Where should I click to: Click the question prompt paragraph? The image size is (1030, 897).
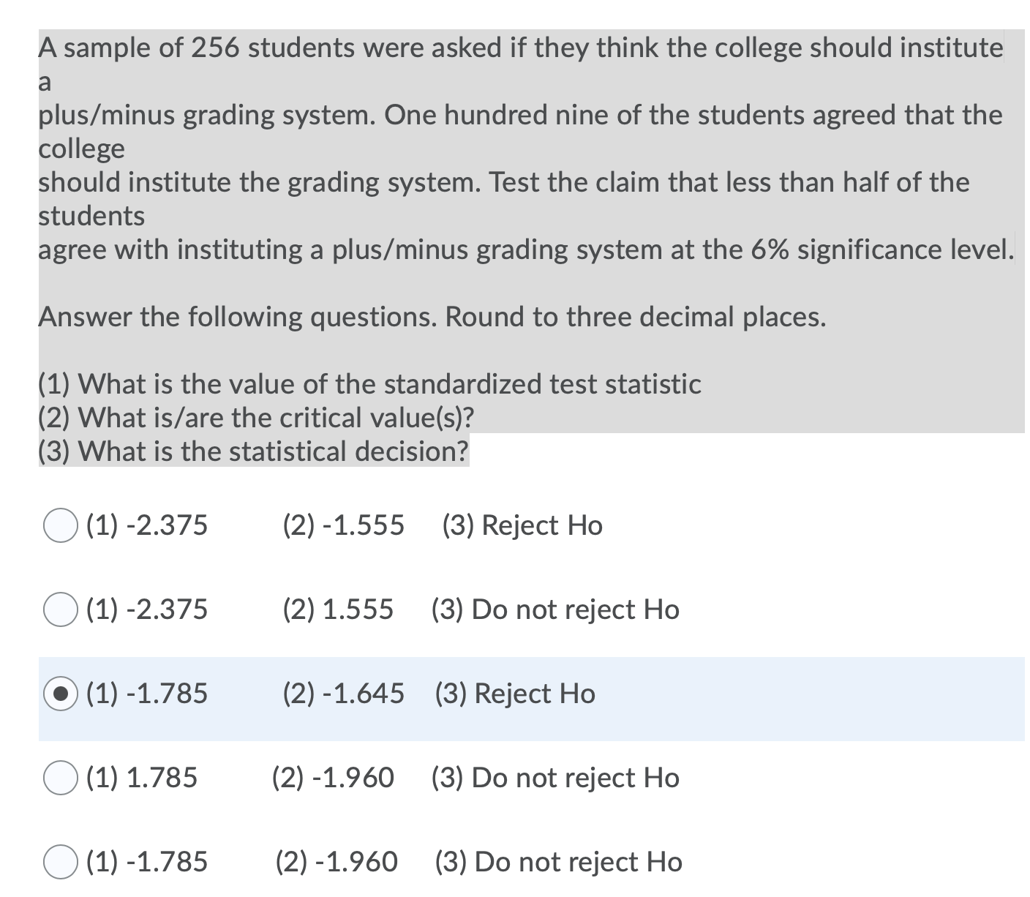point(512,146)
